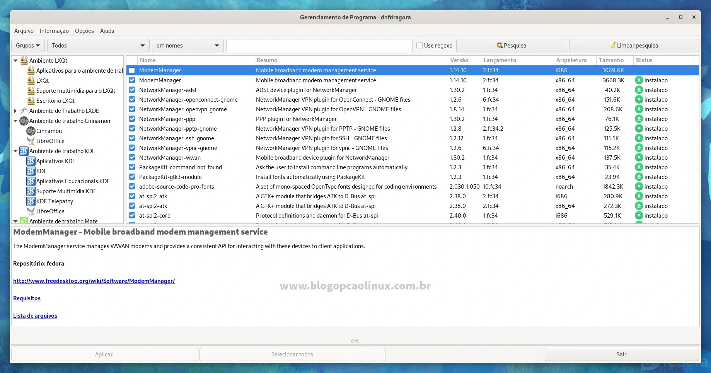Uncheck PackageKit-command-not-found checkbox
The height and width of the screenshot is (373, 711).
coord(132,167)
